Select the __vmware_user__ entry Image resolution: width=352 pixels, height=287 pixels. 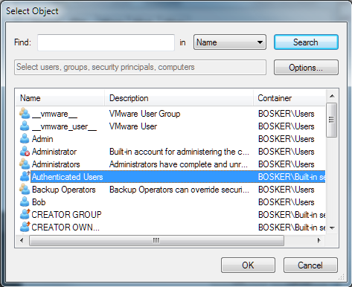tap(64, 126)
